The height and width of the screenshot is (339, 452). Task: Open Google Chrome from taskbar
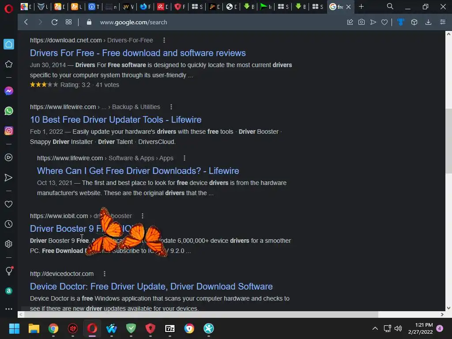[53, 328]
